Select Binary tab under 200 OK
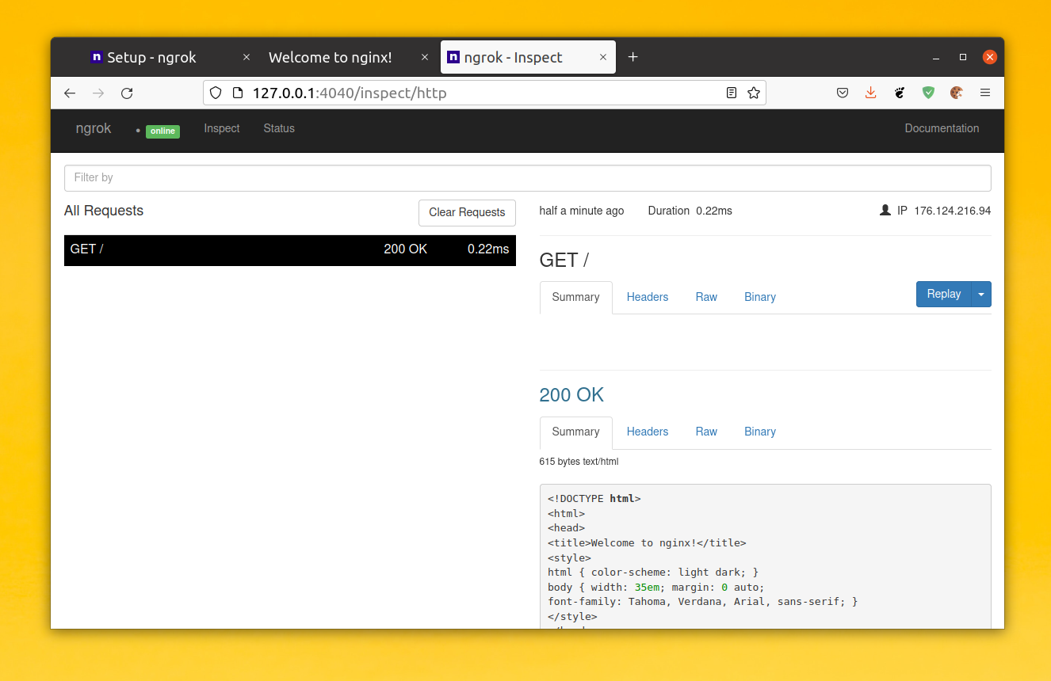The height and width of the screenshot is (681, 1051). (760, 432)
